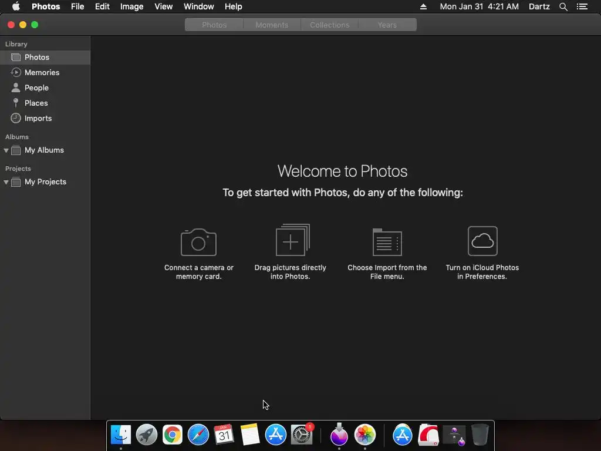Click the iCloud Photos cloud icon
Viewport: 601px width, 451px height.
(x=482, y=241)
